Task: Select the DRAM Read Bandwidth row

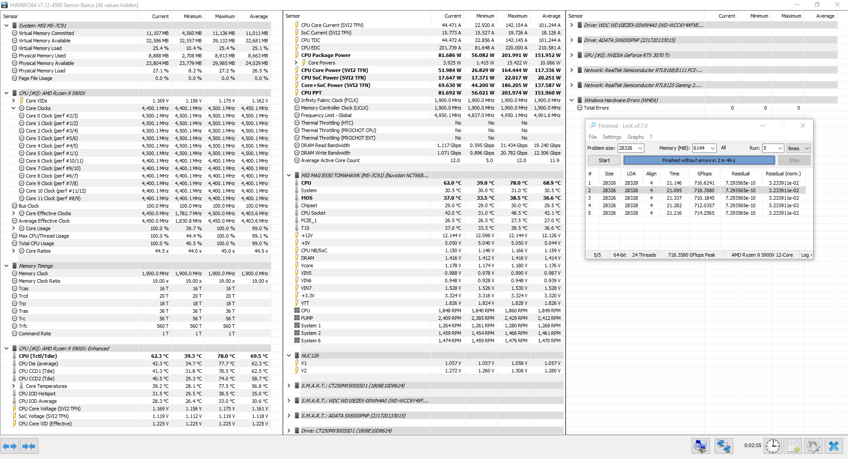Action: coord(424,145)
